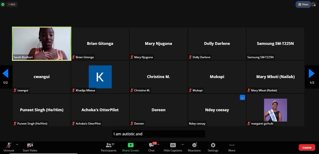This screenshot has height=154, width=319.
Task: Start Video camera toggle
Action: [x=30, y=147]
